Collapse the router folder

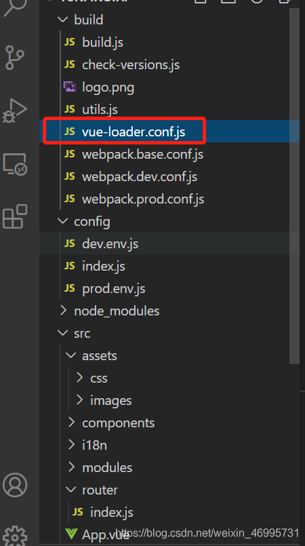tap(71, 490)
